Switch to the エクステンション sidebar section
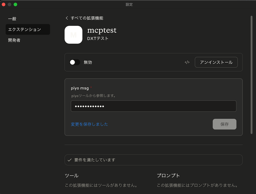 click(28, 29)
